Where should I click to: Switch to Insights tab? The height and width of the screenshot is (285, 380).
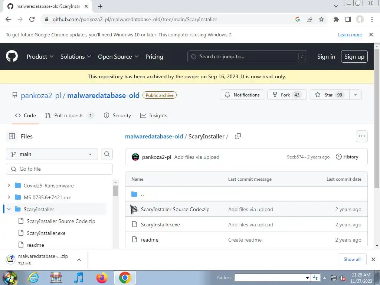(x=154, y=116)
